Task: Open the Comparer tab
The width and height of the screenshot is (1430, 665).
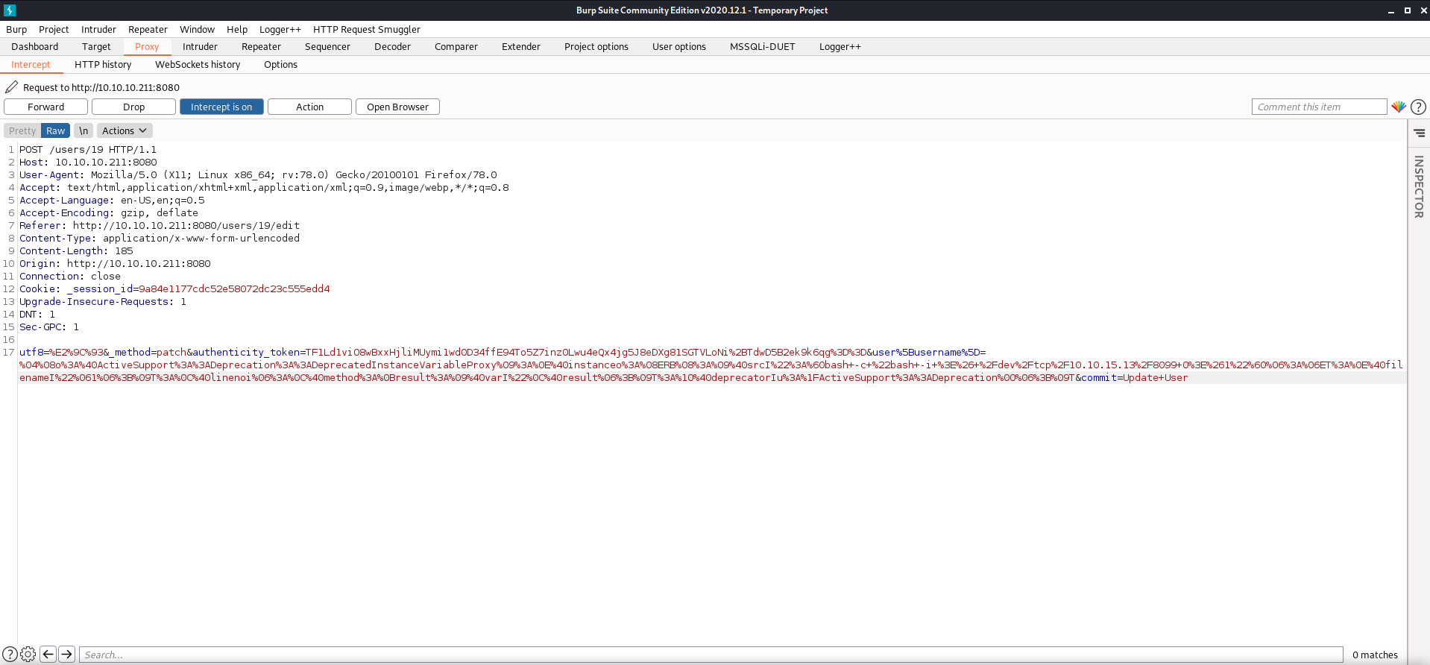Action: tap(456, 46)
